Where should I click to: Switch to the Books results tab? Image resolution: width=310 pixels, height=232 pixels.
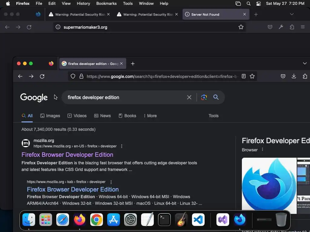[x=127, y=116]
